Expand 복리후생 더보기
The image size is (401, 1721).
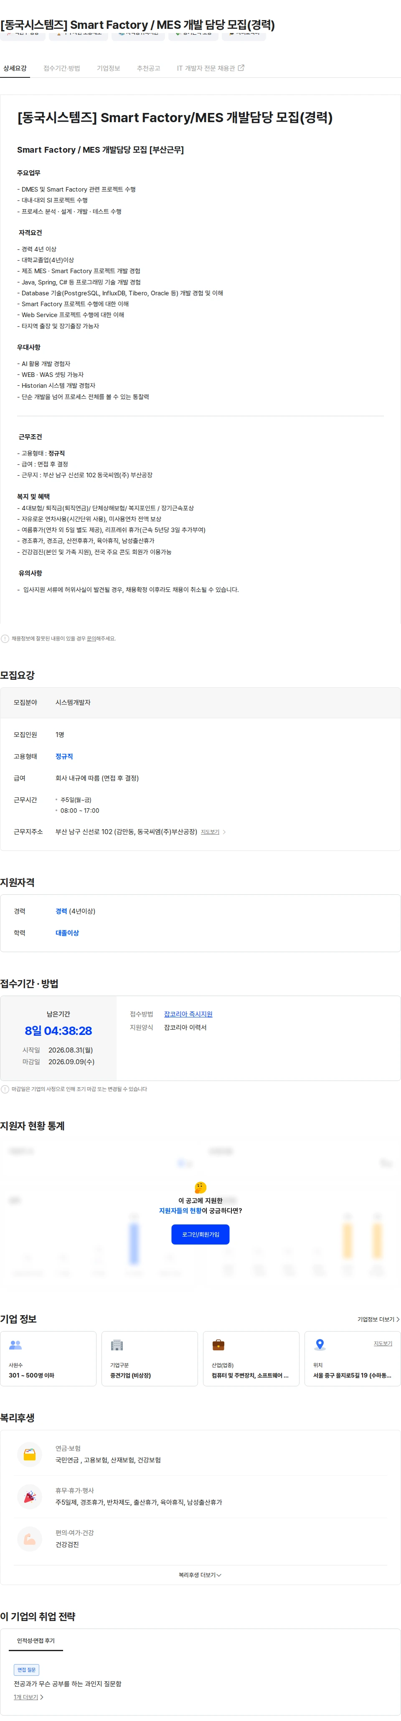[x=200, y=1575]
